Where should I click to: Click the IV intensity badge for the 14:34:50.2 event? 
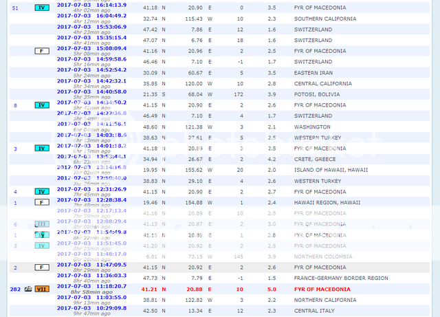(43, 105)
